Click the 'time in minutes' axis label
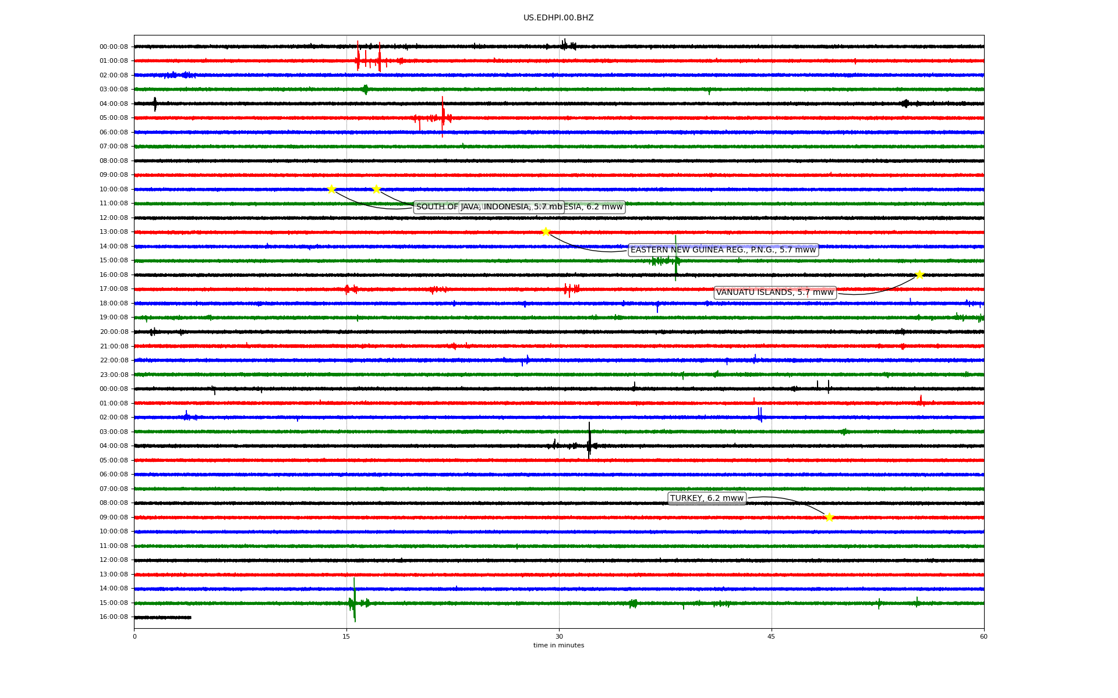The image size is (1118, 698). (558, 646)
